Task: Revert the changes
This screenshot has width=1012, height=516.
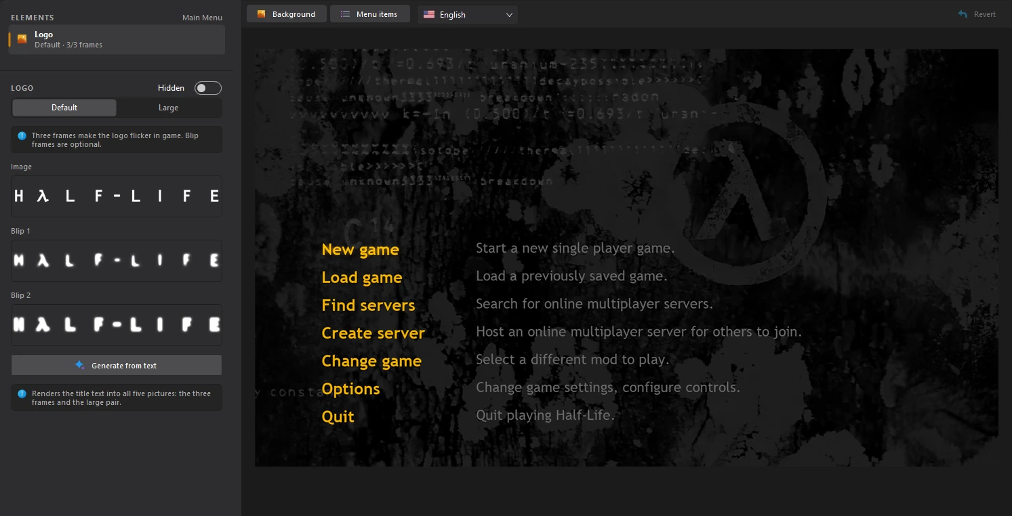Action: click(x=977, y=14)
